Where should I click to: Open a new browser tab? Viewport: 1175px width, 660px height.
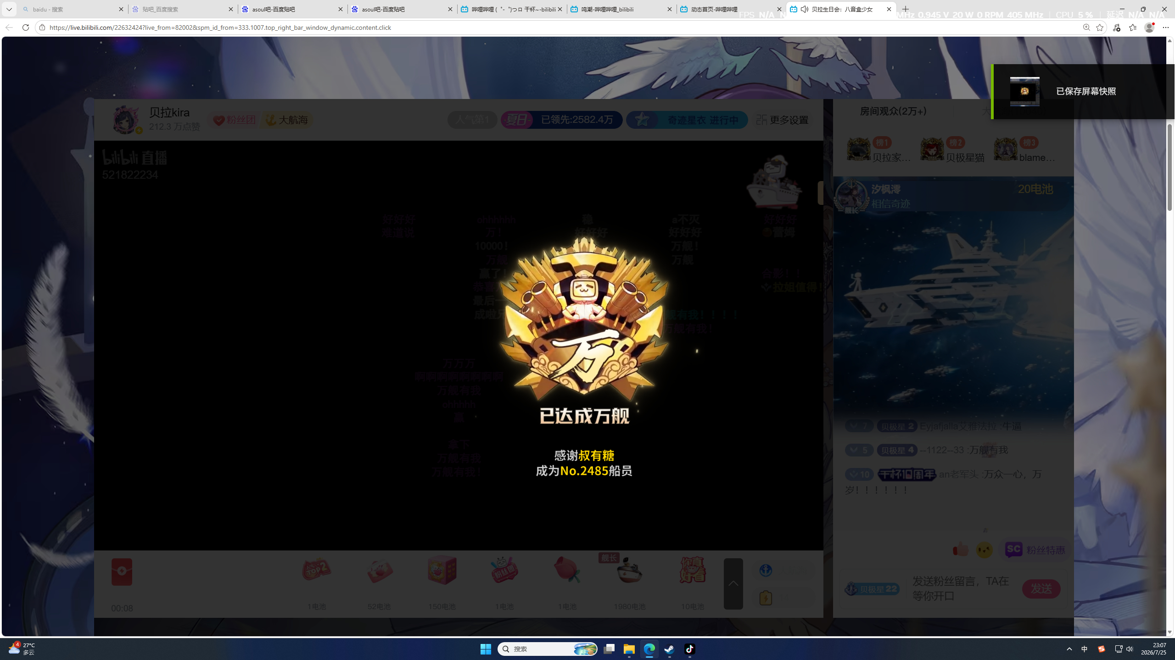pos(906,9)
